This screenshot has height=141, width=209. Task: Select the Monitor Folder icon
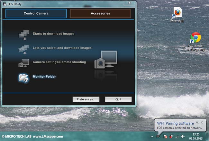click(23, 78)
